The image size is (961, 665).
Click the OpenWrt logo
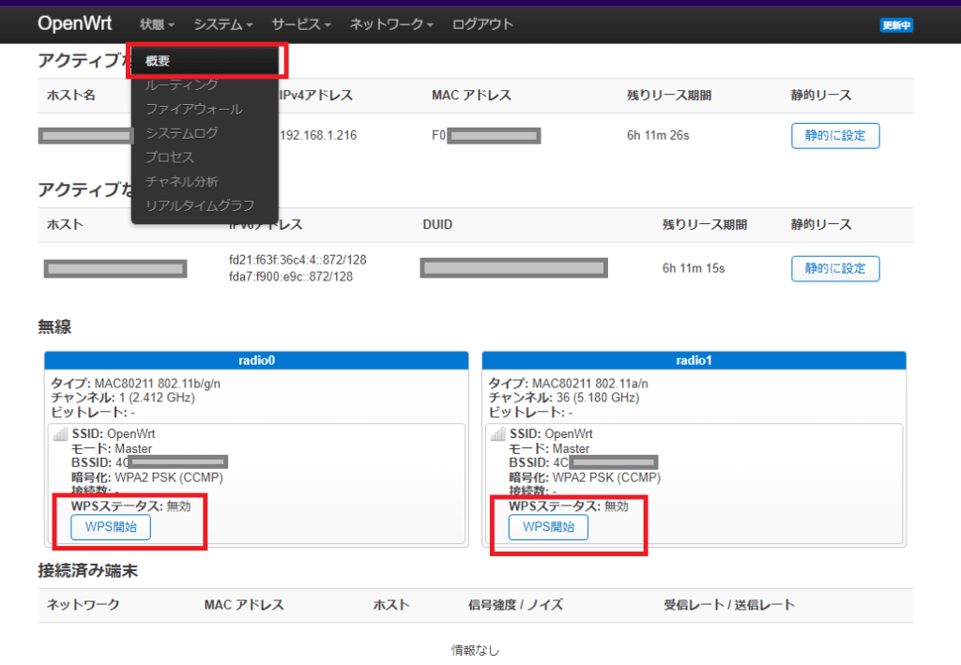74,23
